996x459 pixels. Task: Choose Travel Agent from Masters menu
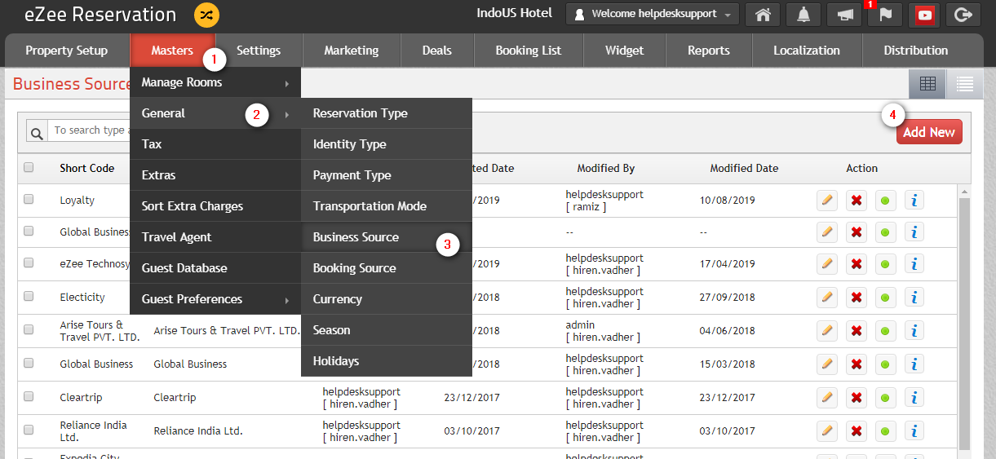(x=215, y=237)
